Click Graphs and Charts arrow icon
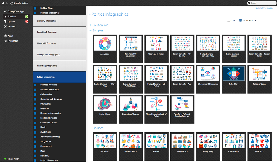Viewport: 277px width, 162px height. click(x=35, y=123)
